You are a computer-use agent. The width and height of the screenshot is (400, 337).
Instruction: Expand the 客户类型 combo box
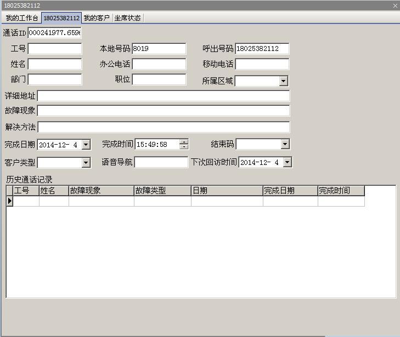pyautogui.click(x=86, y=163)
